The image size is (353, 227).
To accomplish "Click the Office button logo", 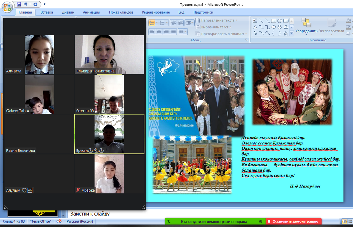I will click(7, 6).
